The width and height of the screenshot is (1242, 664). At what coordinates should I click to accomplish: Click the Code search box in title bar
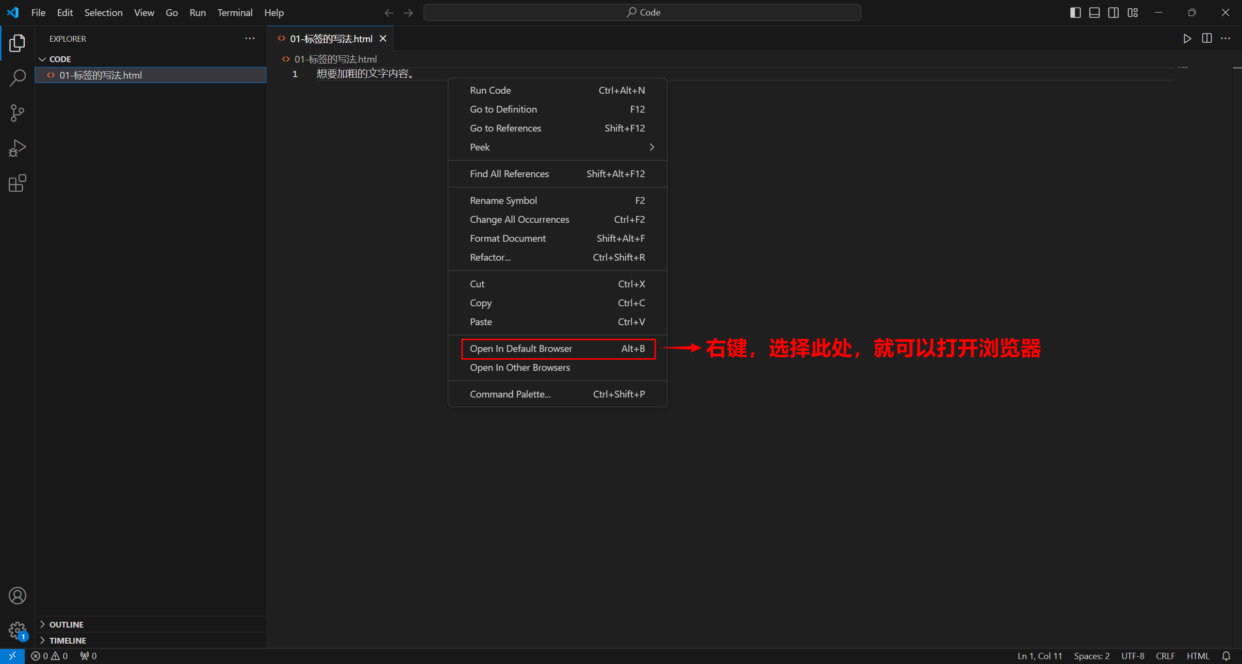(x=642, y=13)
